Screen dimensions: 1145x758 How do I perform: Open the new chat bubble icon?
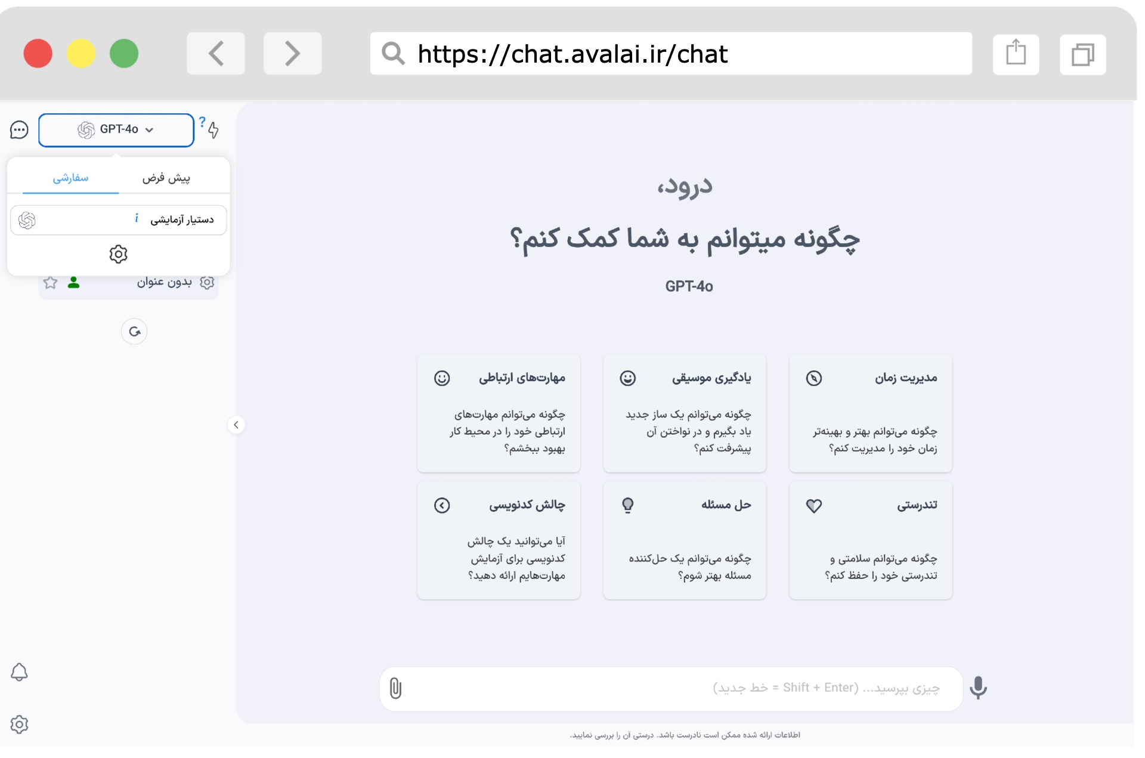coord(19,130)
